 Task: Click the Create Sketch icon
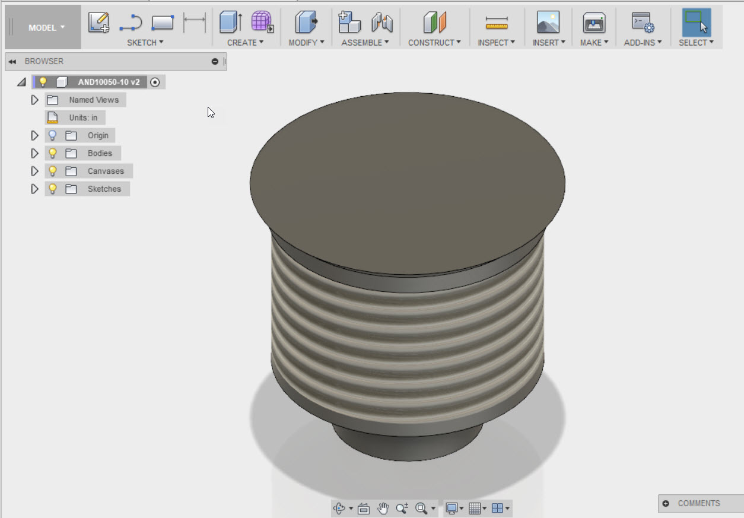[98, 23]
